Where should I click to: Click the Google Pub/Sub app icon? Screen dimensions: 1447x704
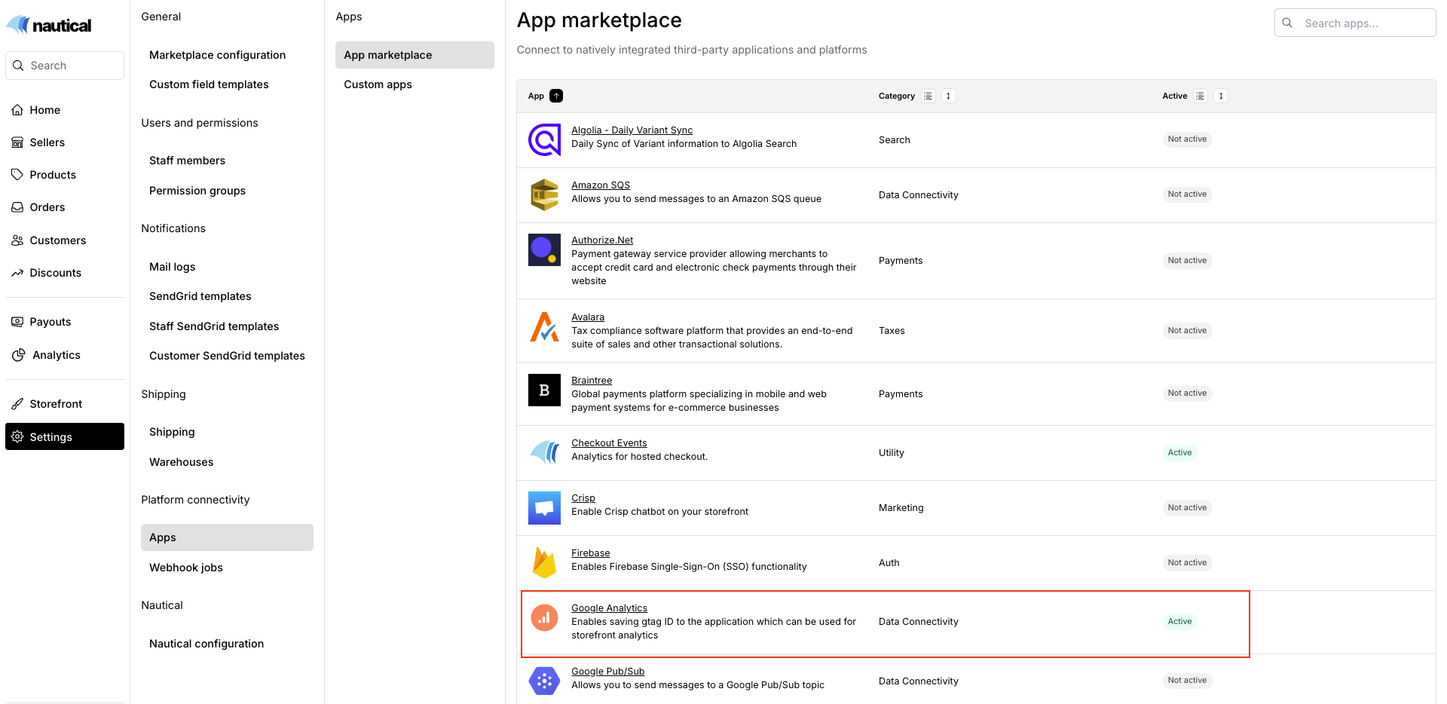[544, 681]
